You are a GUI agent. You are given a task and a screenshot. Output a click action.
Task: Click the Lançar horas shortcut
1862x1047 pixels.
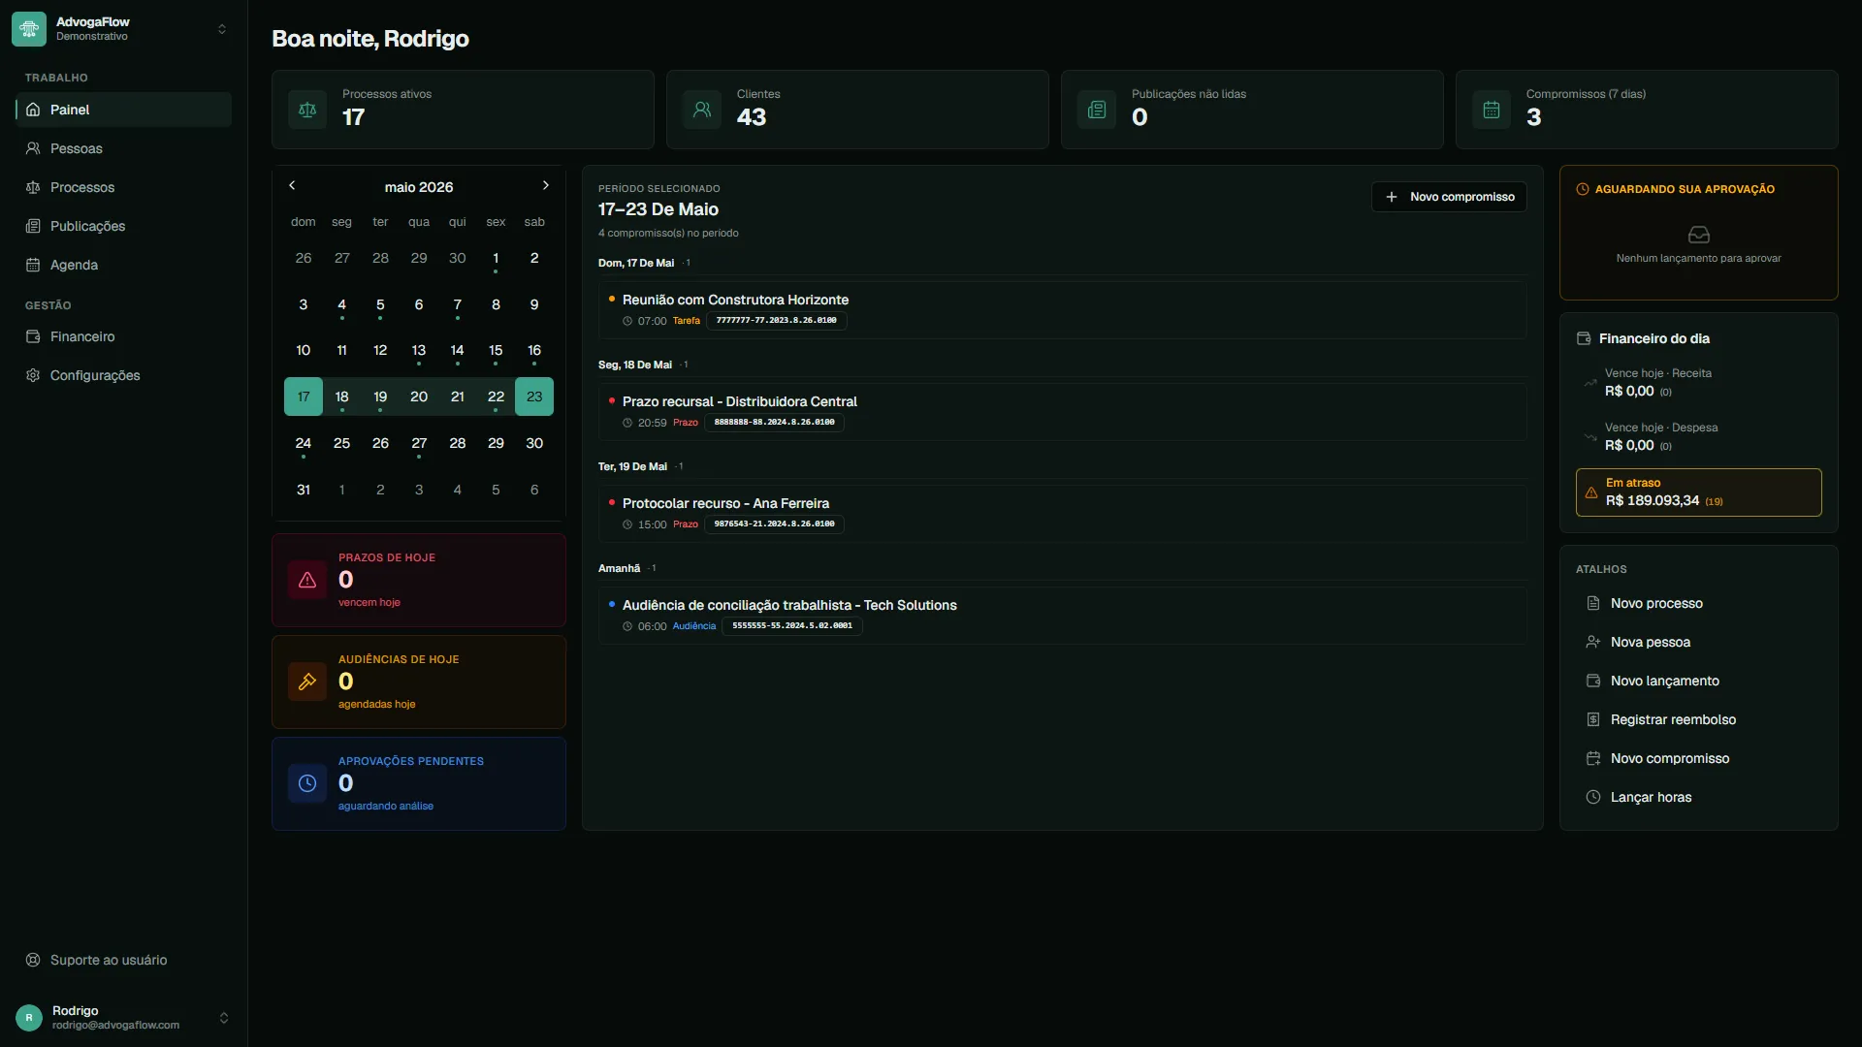[x=1699, y=797]
